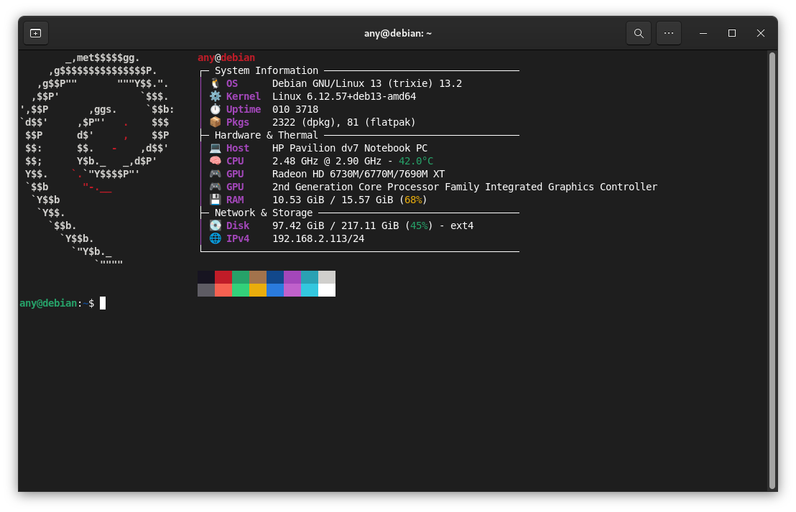796x512 pixels.
Task: Click the salmon swatch in bottom palette row
Action: pos(223,289)
